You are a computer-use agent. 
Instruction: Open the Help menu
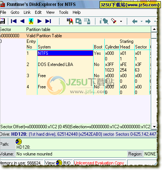tap(77, 12)
